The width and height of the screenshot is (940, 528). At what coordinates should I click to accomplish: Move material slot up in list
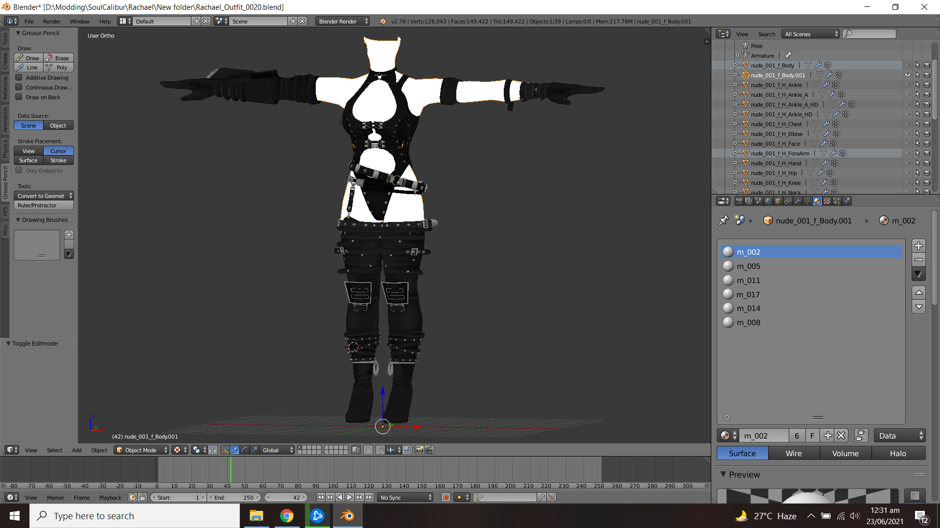coord(919,292)
